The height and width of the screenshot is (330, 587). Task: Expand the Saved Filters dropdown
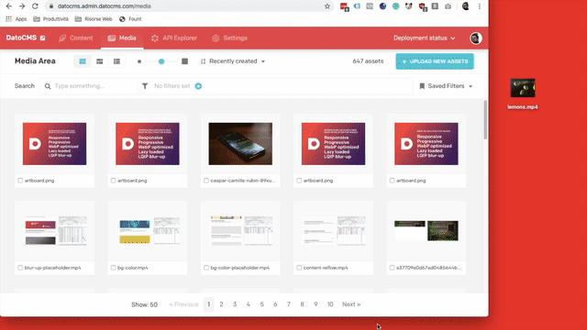[x=446, y=86]
